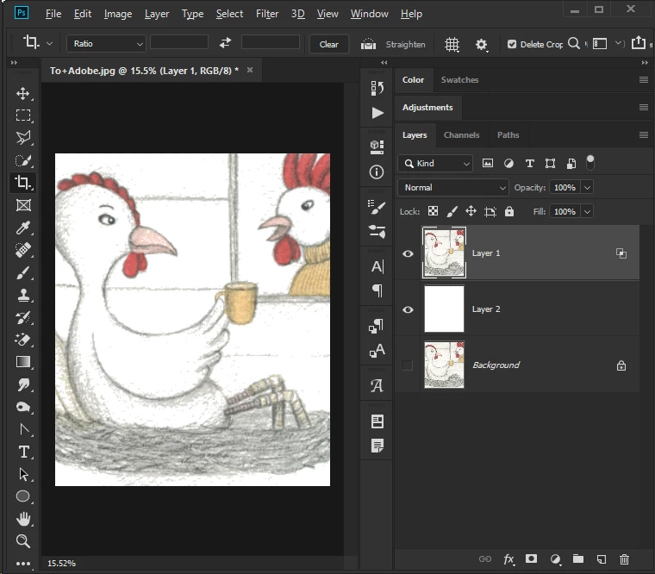655x574 pixels.
Task: Open crop tool preset picker arrow
Action: [x=49, y=43]
